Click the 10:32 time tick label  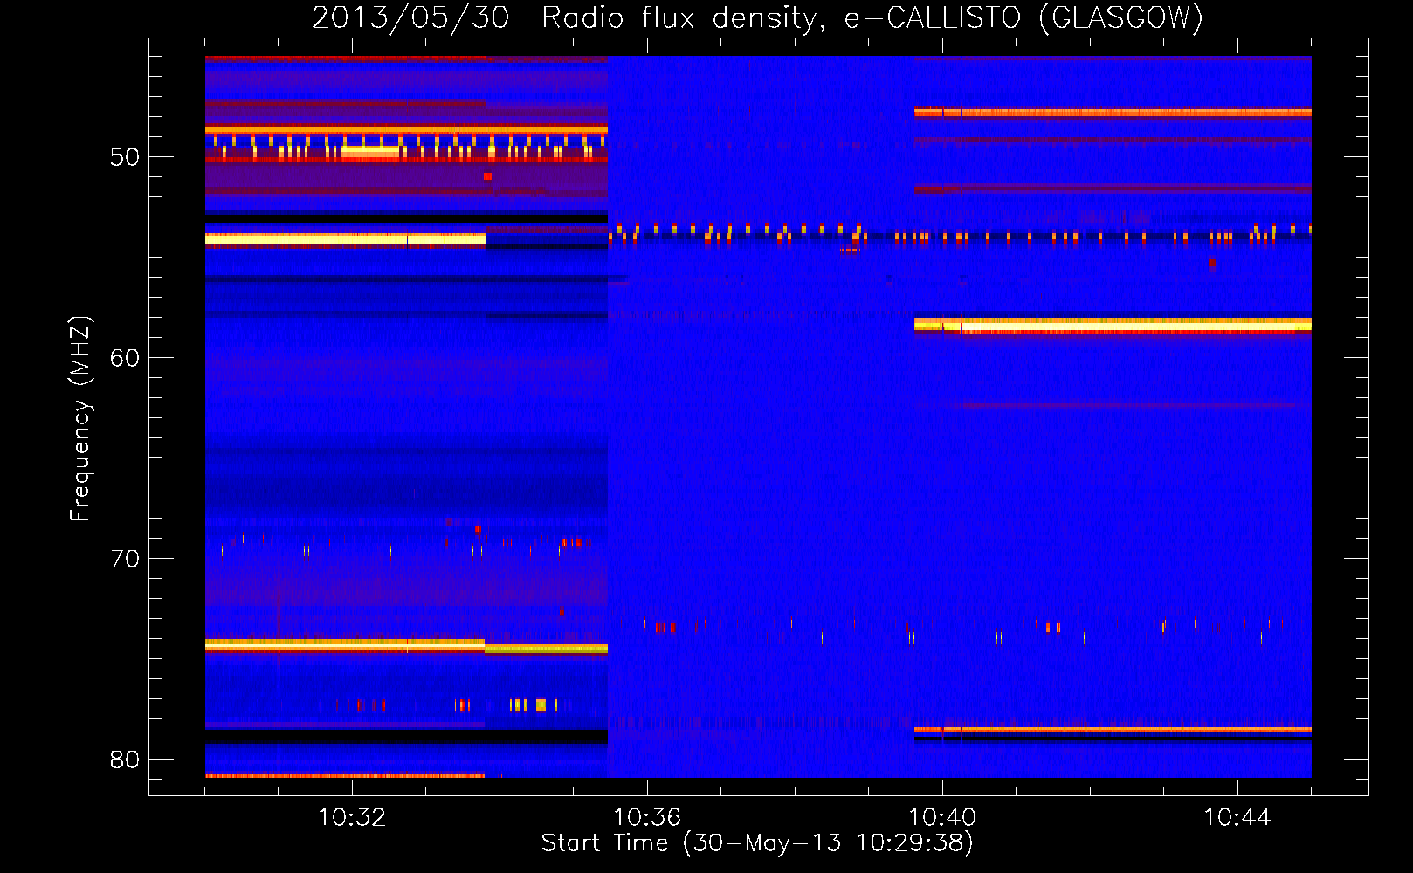tap(352, 818)
